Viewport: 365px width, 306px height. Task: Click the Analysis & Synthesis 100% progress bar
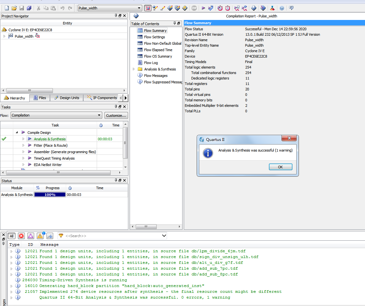(x=50, y=195)
